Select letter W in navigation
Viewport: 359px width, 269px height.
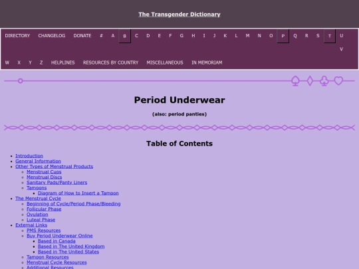tap(7, 62)
